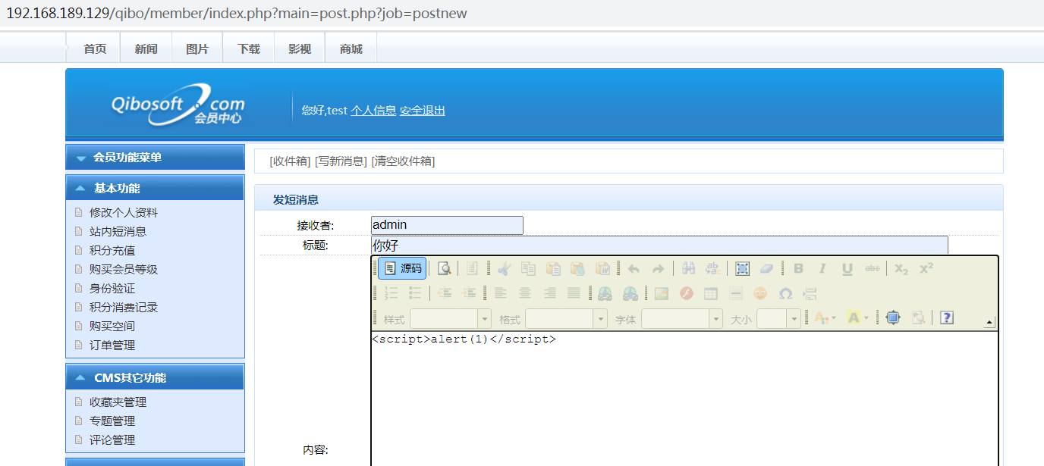Click the Insert Smiley icon
1044x466 pixels.
(x=760, y=293)
